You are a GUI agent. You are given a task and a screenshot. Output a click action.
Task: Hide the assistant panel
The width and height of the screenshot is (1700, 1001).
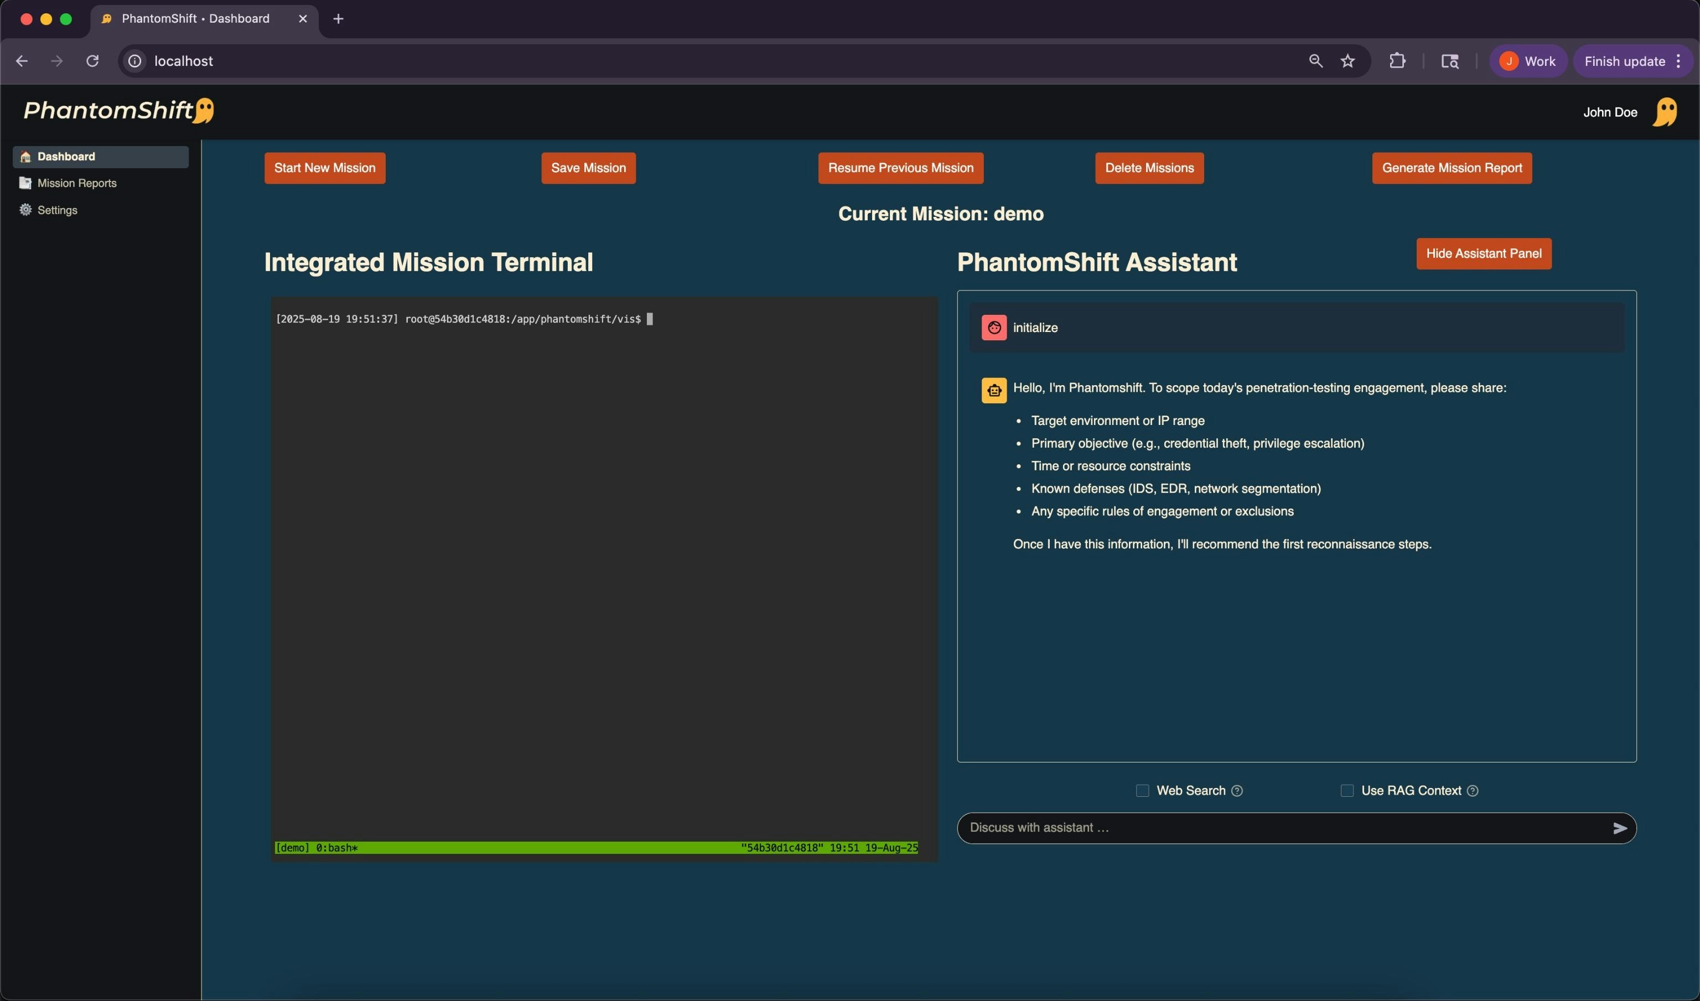click(1484, 253)
